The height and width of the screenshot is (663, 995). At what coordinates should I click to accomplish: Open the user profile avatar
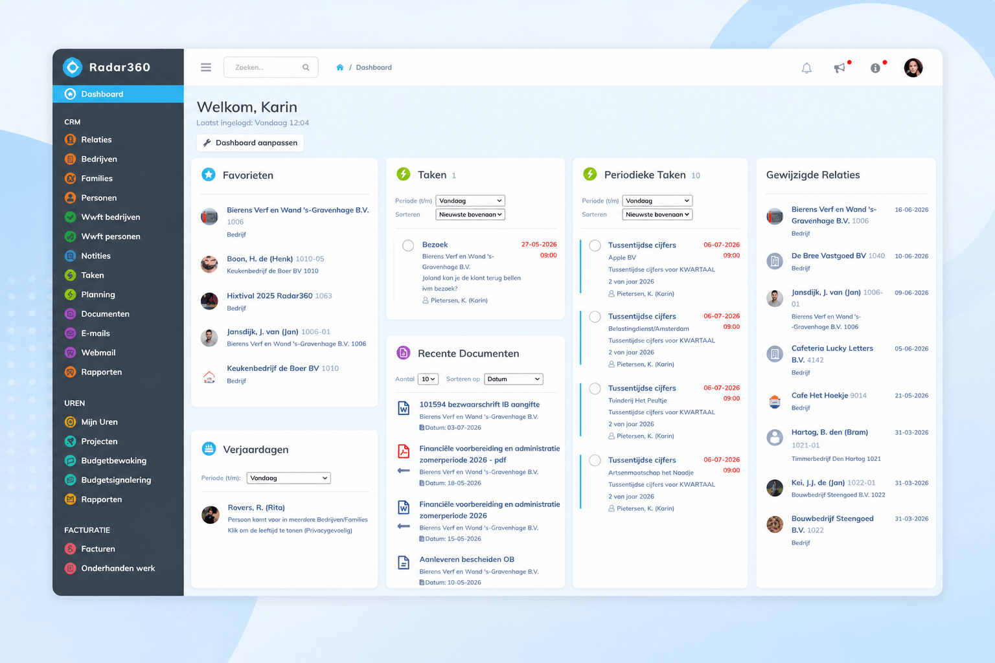(x=913, y=67)
